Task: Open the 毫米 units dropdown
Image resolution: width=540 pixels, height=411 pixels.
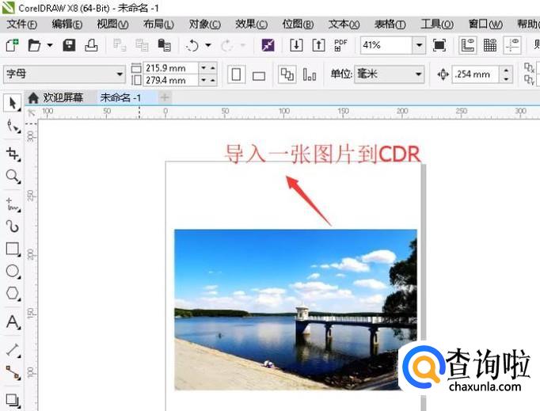Action: tap(389, 74)
